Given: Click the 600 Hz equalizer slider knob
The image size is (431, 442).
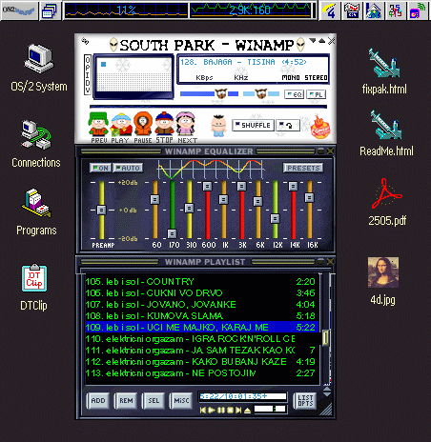Looking at the screenshot, I should (x=207, y=186).
